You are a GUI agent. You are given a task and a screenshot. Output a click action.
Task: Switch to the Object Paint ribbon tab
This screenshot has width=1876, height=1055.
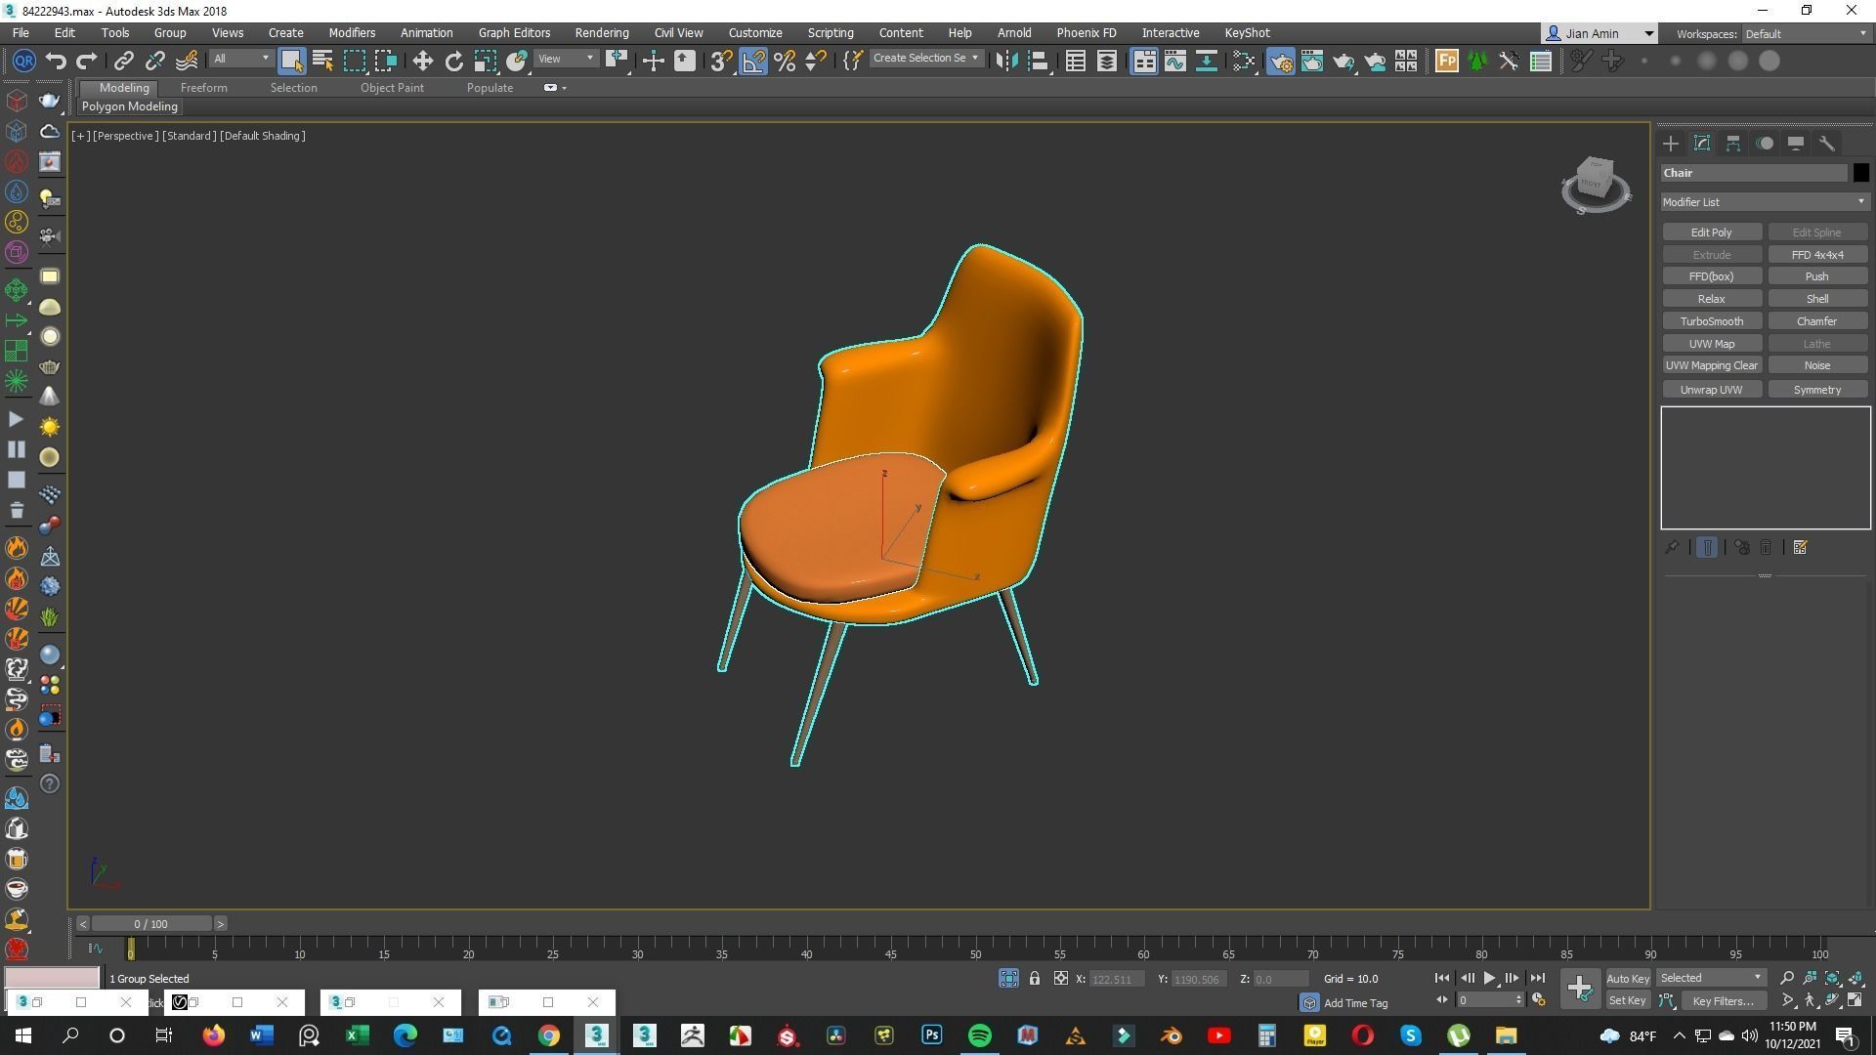[392, 88]
